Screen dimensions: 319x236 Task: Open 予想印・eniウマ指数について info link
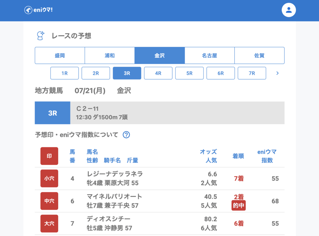tap(77, 135)
